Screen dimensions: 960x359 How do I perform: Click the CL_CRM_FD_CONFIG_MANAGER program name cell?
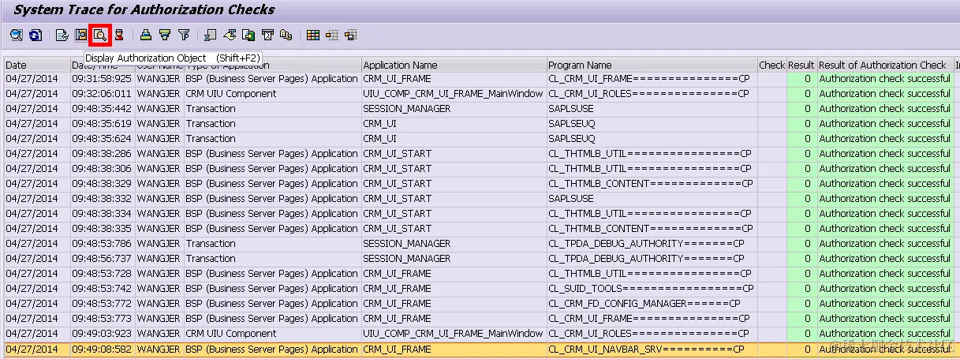(x=652, y=304)
